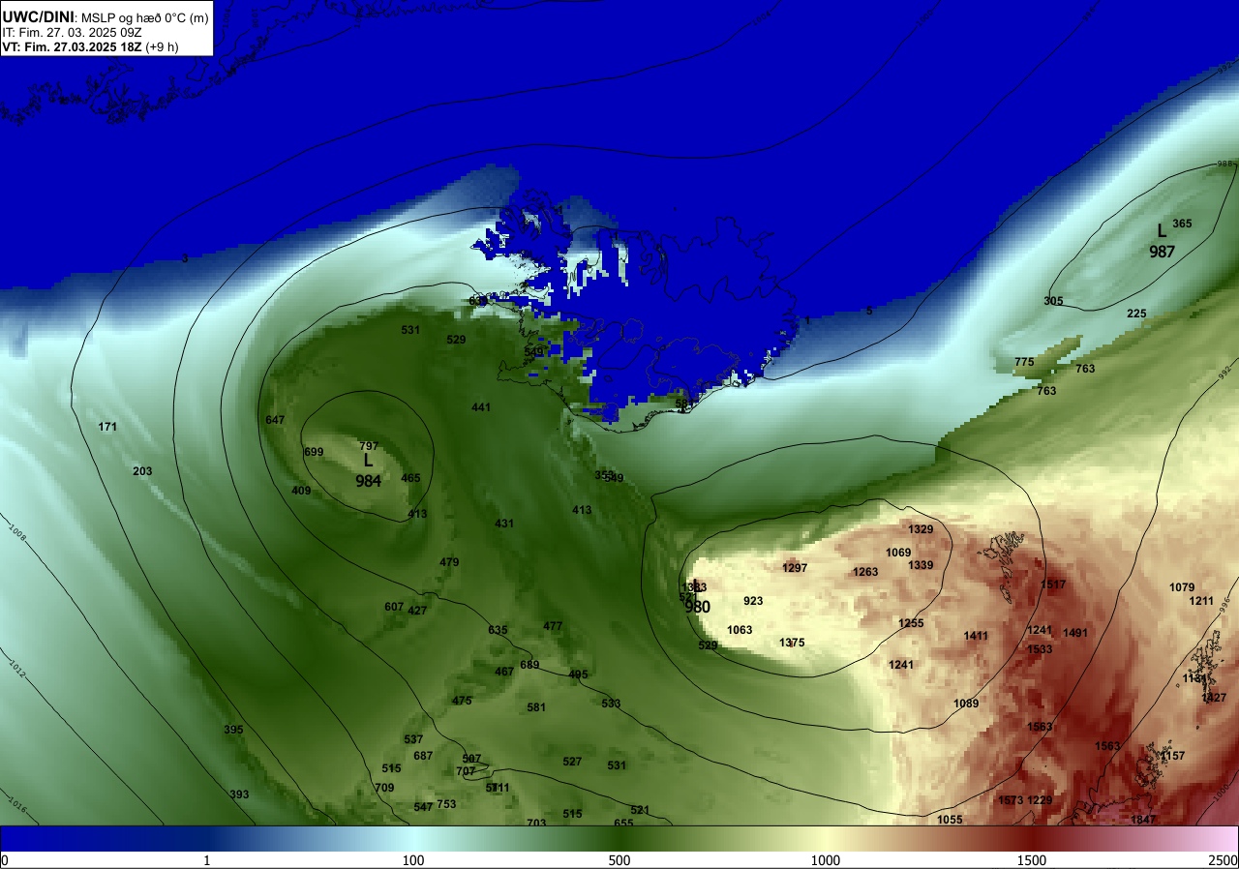1239x869 pixels.
Task: Click the height value 1375
Action: coord(792,643)
